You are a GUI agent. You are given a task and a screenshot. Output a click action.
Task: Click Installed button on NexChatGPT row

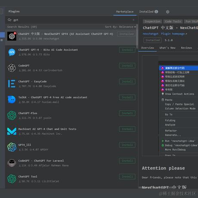coord(127,34)
